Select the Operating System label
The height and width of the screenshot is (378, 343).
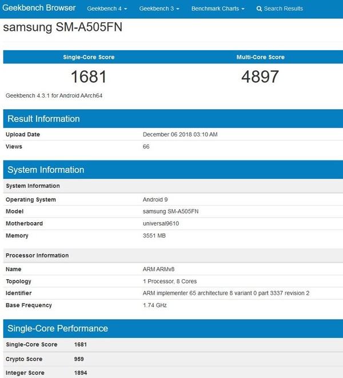coord(31,200)
